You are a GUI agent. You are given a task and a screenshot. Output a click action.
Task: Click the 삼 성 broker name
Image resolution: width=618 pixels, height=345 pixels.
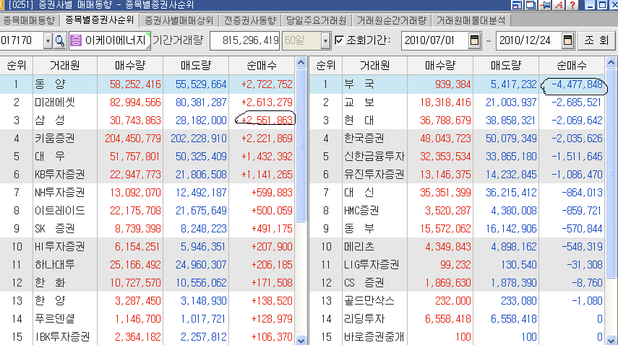pyautogui.click(x=50, y=121)
